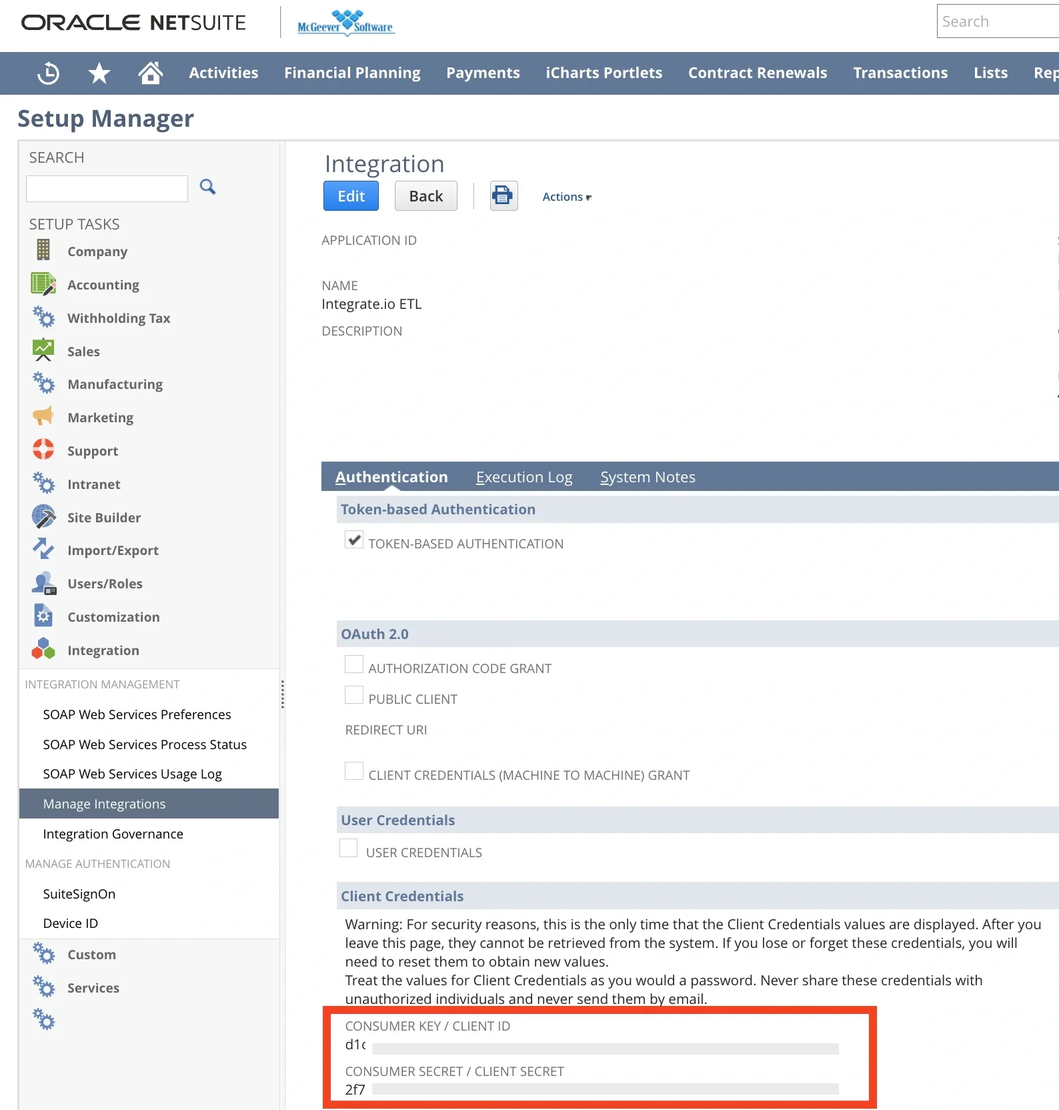The width and height of the screenshot is (1059, 1110).
Task: Select Manage Integrations
Action: click(x=149, y=804)
